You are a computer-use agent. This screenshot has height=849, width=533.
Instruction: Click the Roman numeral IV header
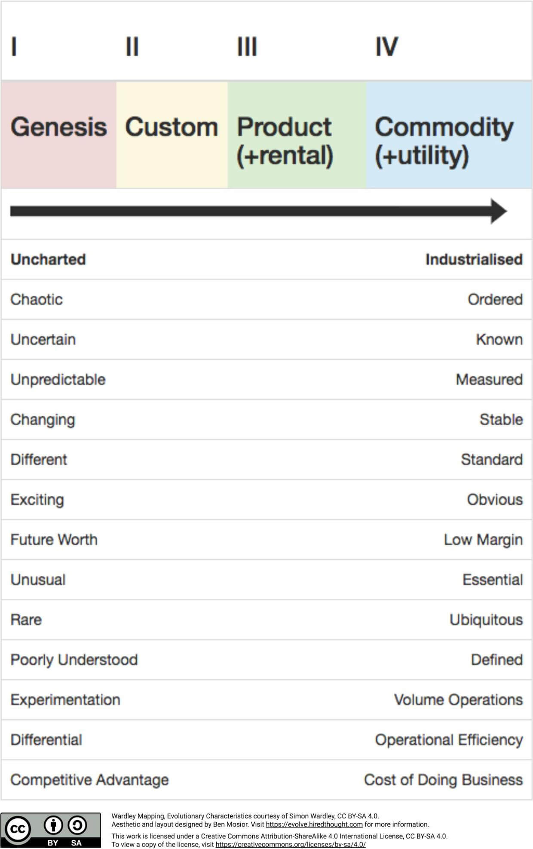point(386,46)
